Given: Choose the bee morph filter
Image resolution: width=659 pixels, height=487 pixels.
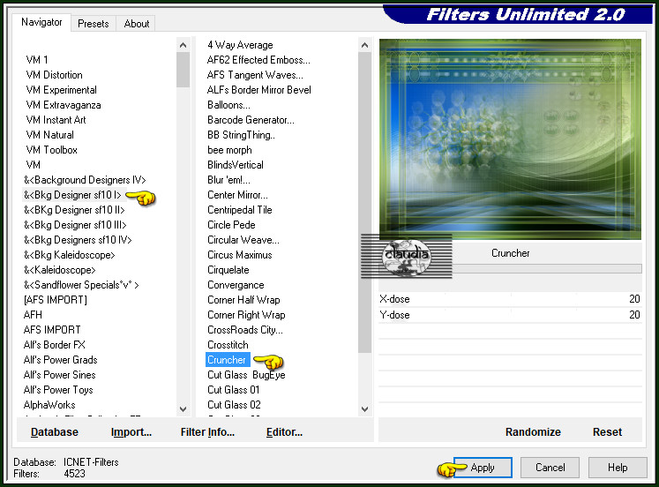Looking at the screenshot, I should (229, 150).
